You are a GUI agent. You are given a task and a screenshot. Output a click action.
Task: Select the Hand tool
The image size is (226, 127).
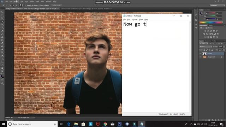click(2, 68)
